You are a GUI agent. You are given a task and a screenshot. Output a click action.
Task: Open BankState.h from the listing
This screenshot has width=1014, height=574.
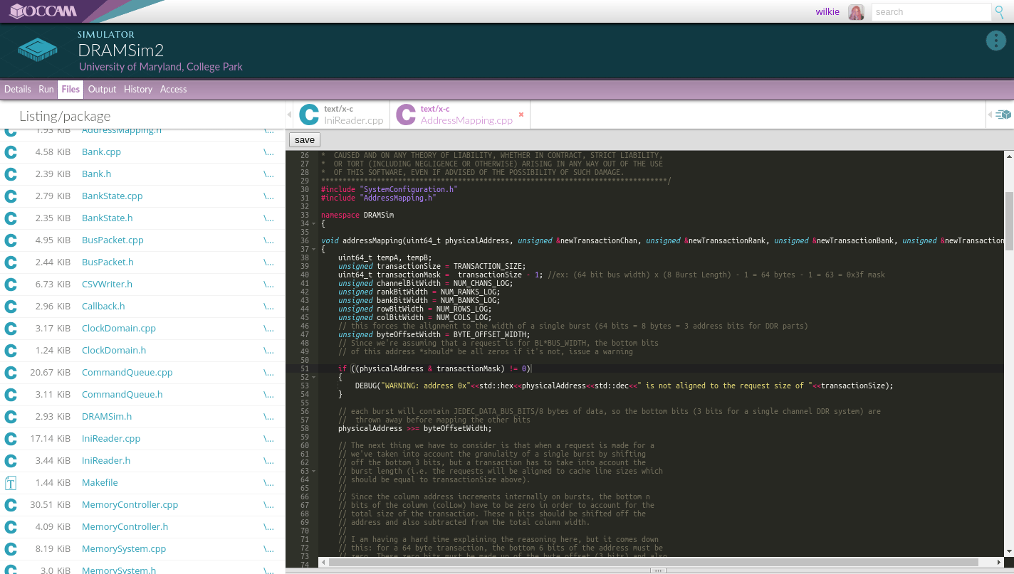107,218
